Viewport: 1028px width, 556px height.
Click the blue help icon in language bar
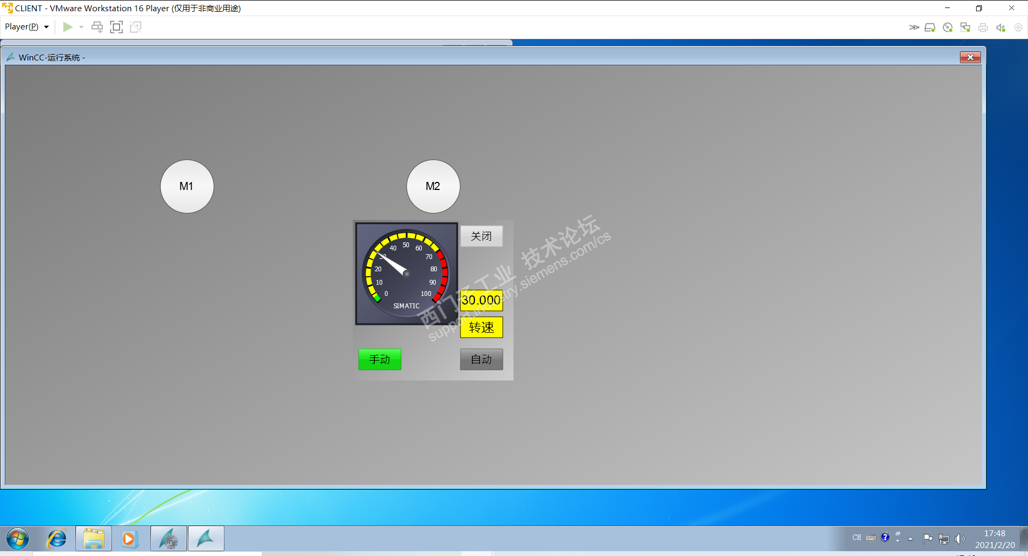[x=885, y=537]
